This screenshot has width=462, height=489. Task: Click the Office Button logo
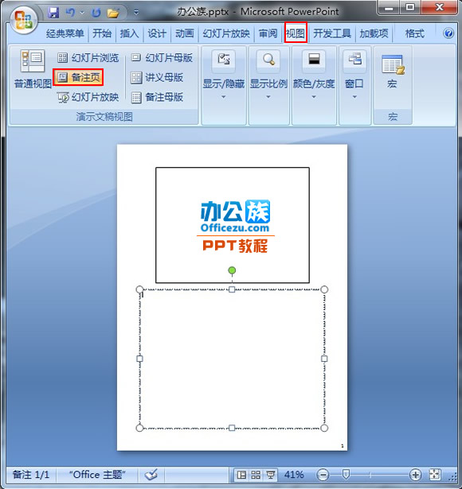24,20
